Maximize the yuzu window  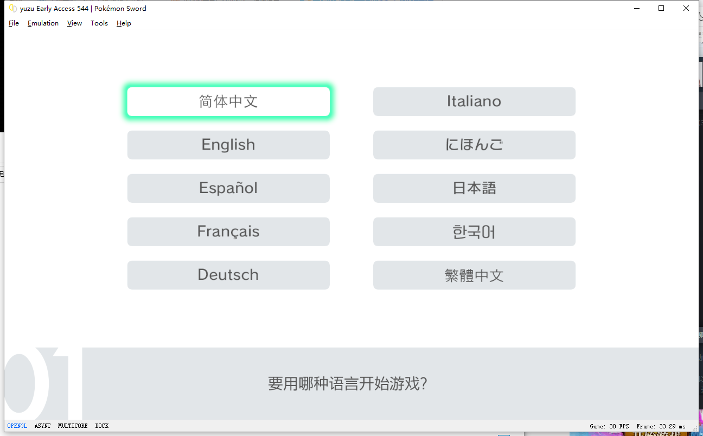[x=661, y=8]
